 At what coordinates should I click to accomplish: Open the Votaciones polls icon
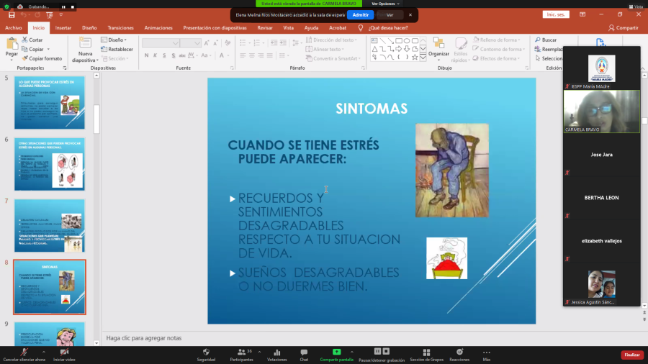[x=276, y=352]
